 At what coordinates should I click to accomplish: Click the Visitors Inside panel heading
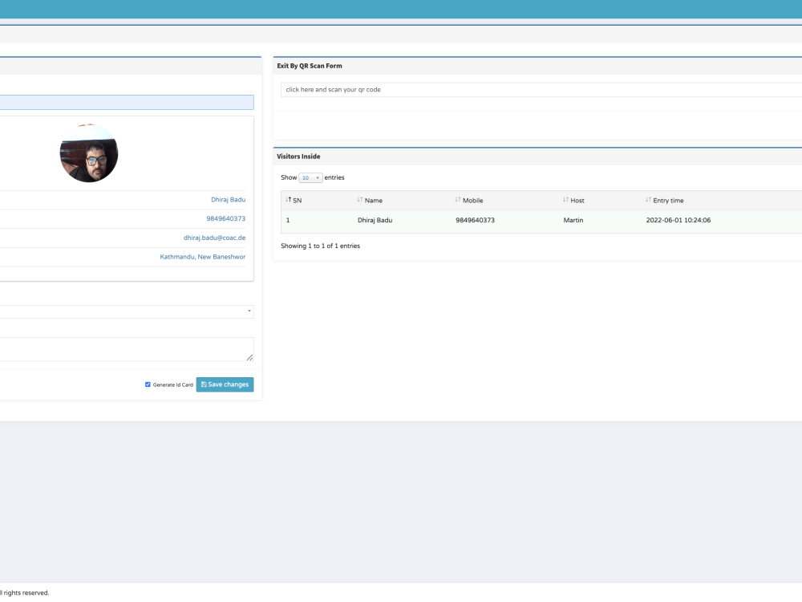tap(298, 157)
